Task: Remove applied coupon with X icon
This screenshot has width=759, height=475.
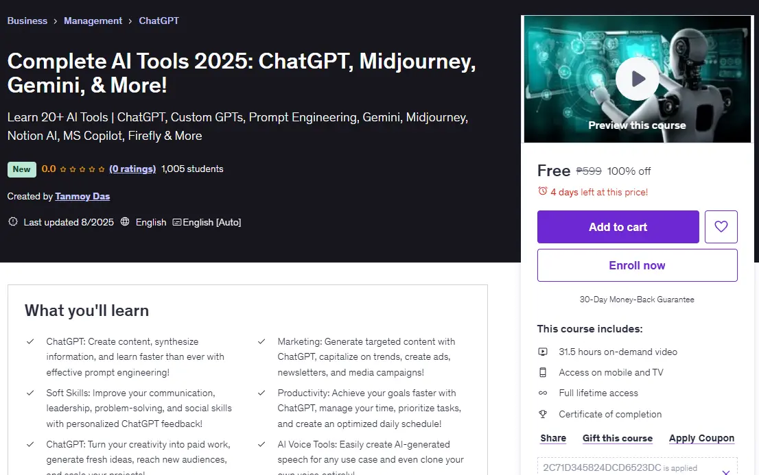Action: 725,472
